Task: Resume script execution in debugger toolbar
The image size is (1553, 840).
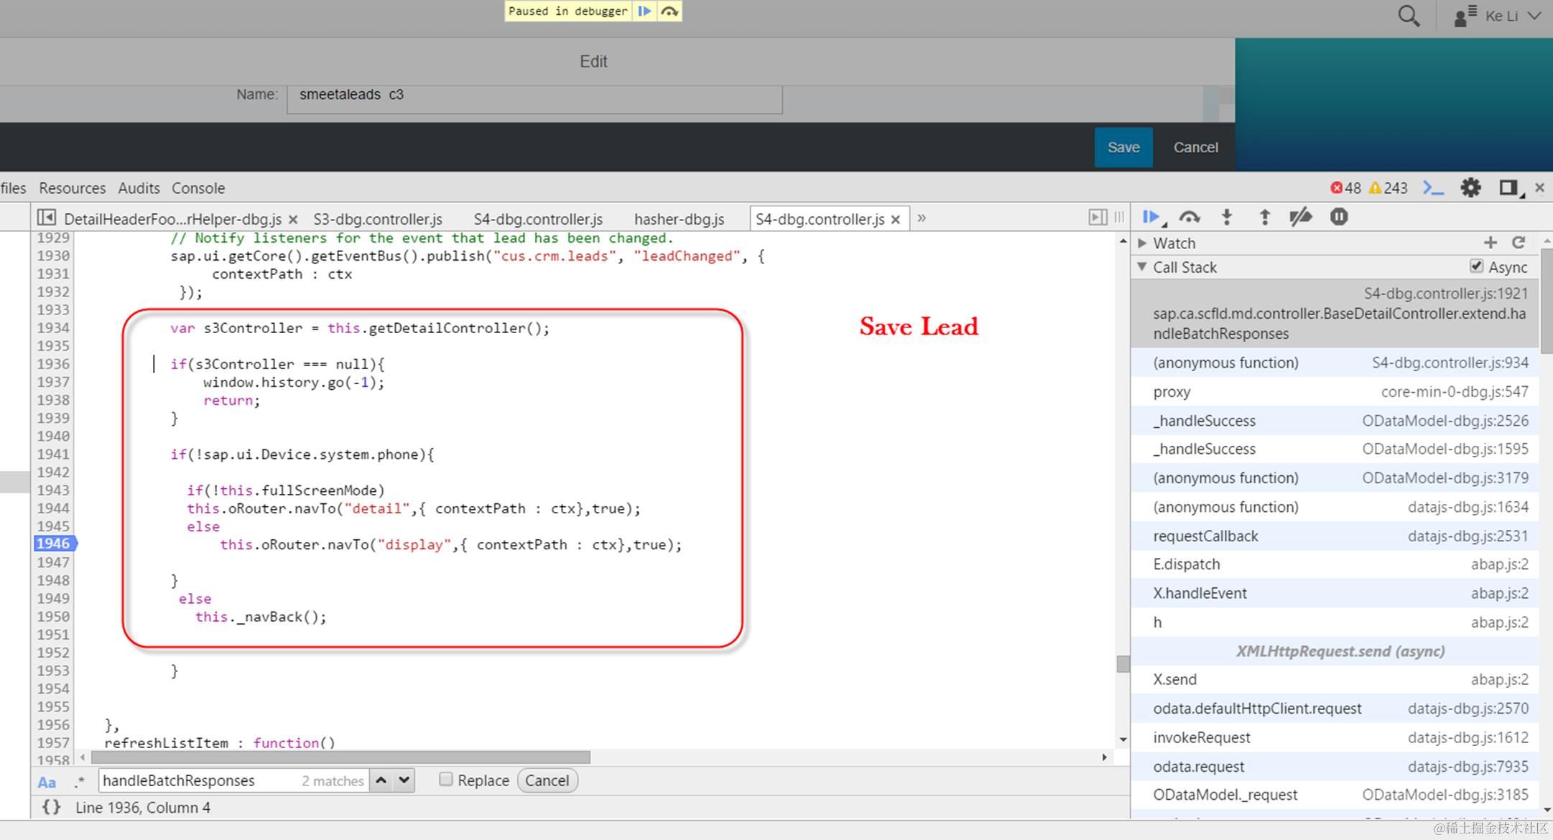Action: [1151, 217]
